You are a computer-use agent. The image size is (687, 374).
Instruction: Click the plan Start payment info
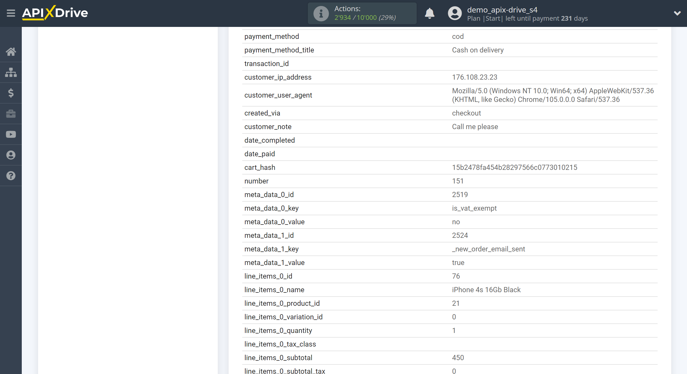[x=527, y=18]
